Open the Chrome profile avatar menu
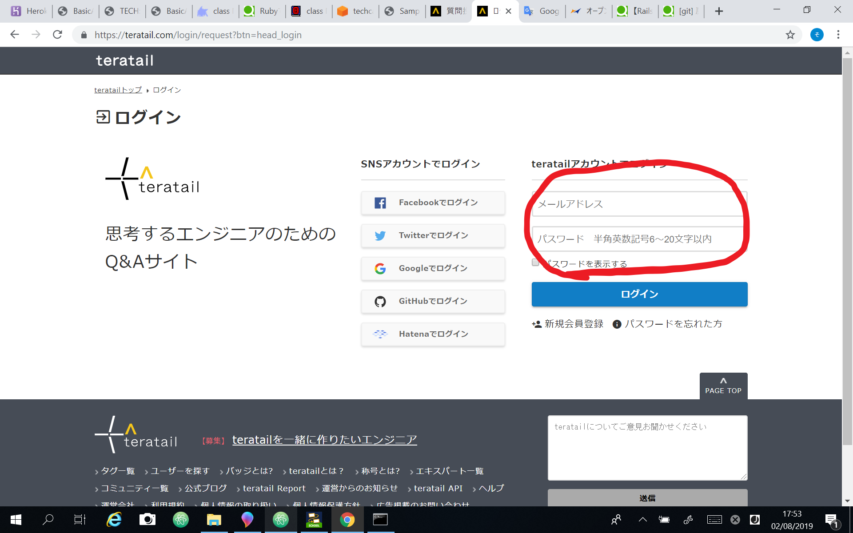The width and height of the screenshot is (853, 533). (817, 35)
